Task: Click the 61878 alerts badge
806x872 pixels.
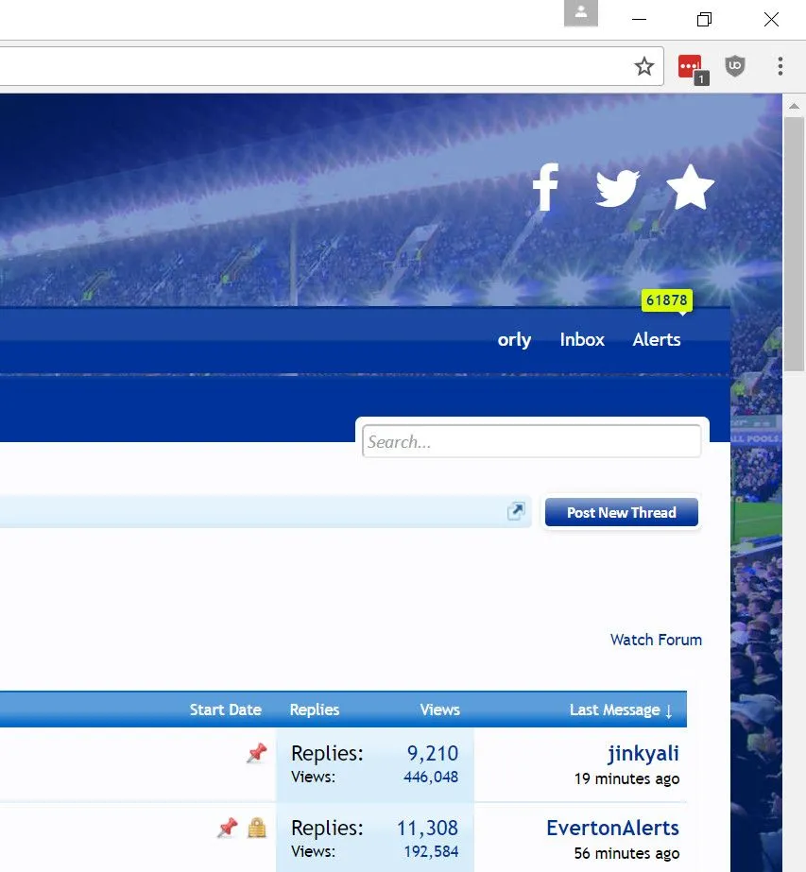Action: tap(666, 300)
